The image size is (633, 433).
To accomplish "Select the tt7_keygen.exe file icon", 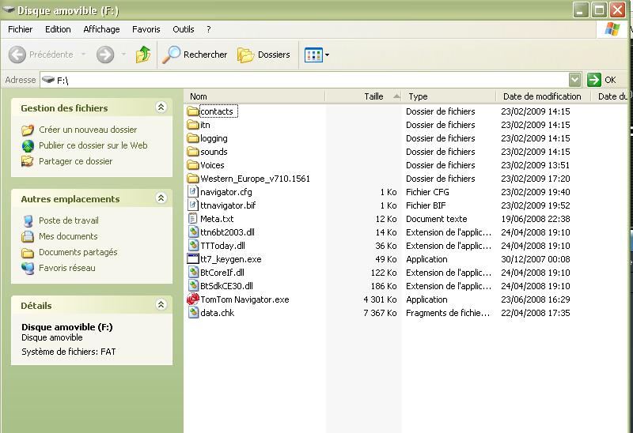I will [x=193, y=259].
